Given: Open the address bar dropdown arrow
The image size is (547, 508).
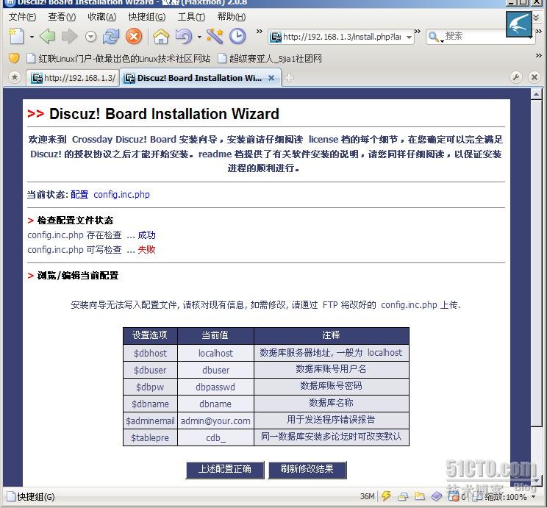Looking at the screenshot, I should click(x=409, y=37).
